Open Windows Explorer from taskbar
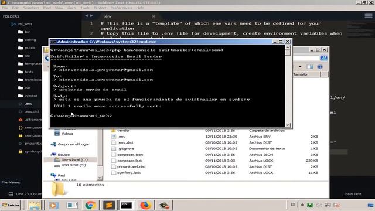Image resolution: width=375 pixels, height=211 pixels. click(35, 205)
